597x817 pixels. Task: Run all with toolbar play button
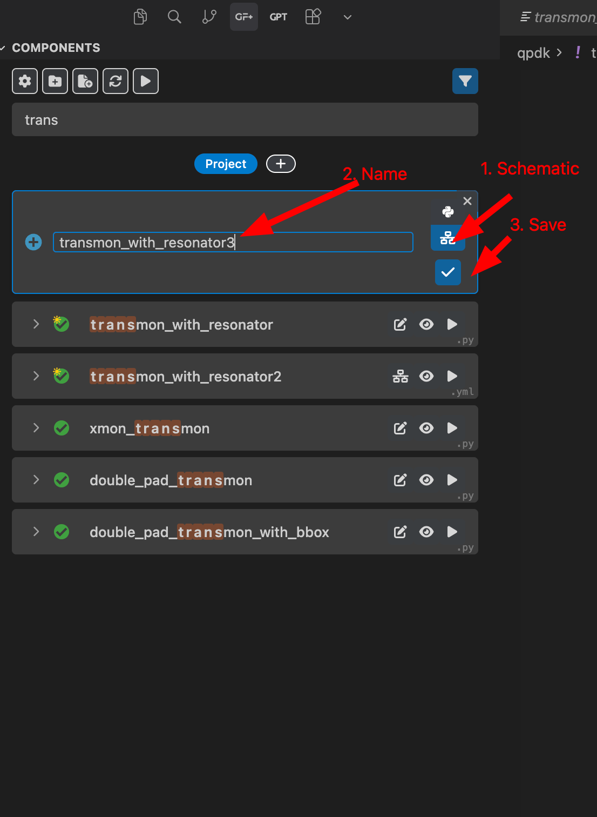146,81
